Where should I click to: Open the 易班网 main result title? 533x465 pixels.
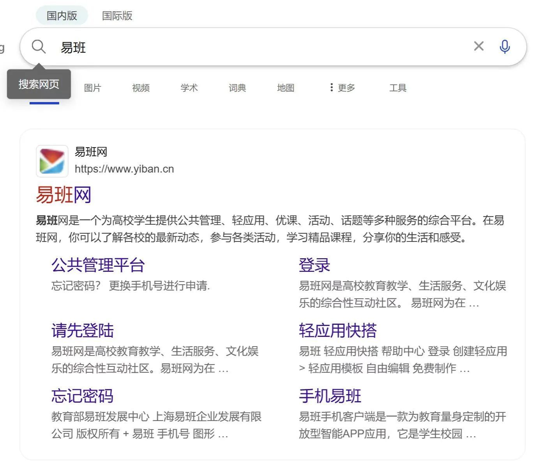click(x=64, y=195)
